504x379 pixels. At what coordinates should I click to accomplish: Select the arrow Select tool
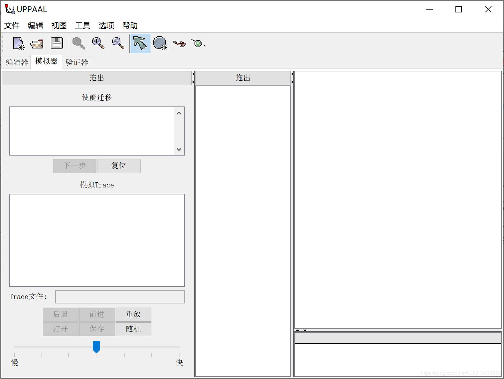point(140,43)
